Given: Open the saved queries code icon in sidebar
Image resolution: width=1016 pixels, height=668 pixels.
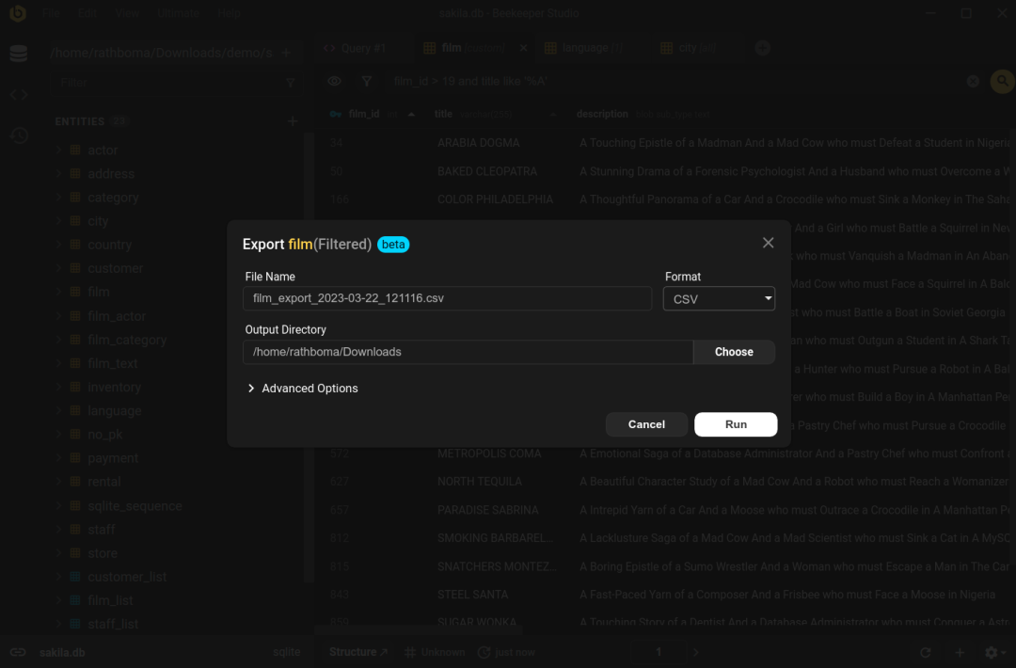Looking at the screenshot, I should [19, 95].
